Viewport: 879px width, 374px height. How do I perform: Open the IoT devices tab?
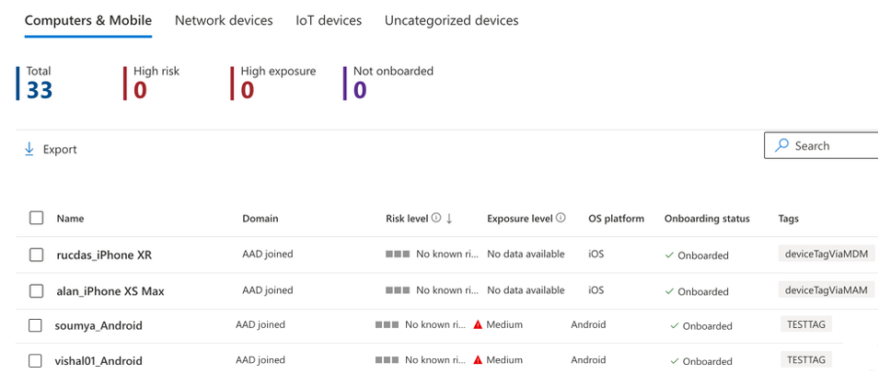[329, 21]
